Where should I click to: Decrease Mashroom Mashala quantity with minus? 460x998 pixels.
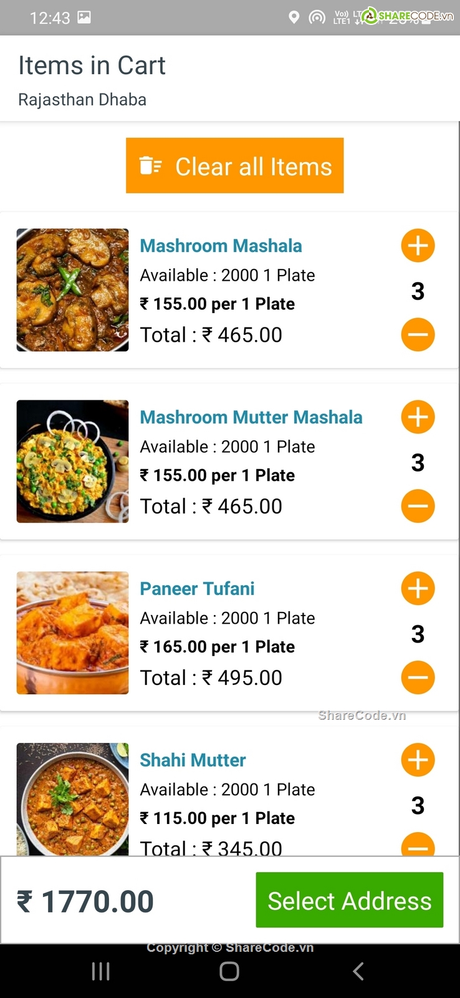(418, 334)
